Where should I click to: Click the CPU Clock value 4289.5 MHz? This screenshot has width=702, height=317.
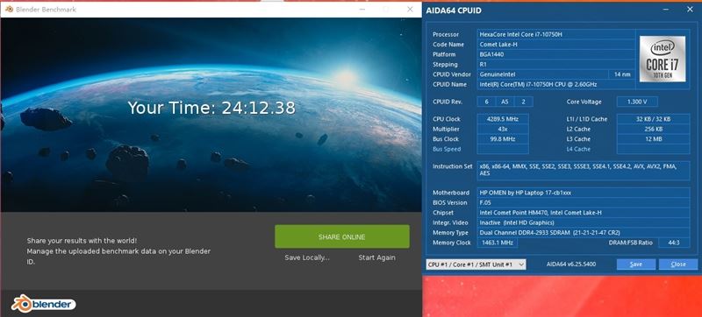point(503,119)
